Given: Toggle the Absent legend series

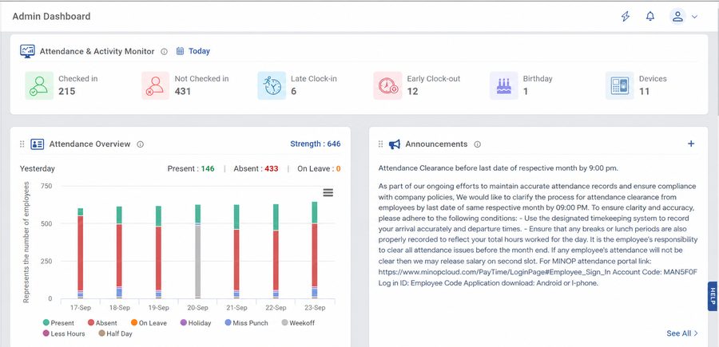Looking at the screenshot, I should click(102, 323).
